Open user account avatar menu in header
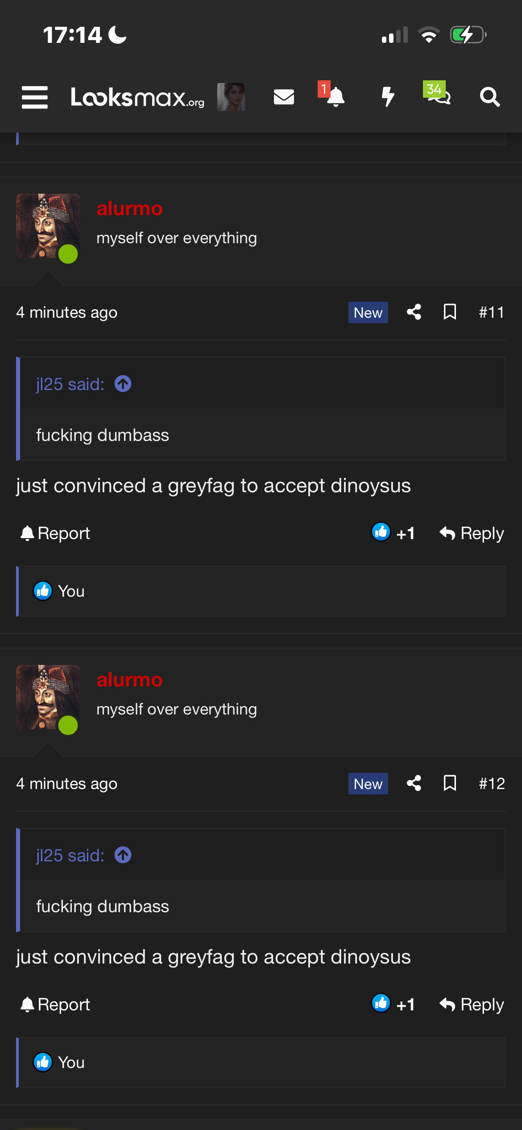Viewport: 522px width, 1130px height. pos(231,97)
